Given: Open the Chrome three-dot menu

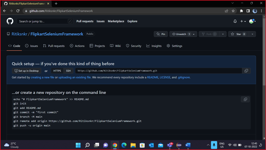Looking at the screenshot, I should click(261, 11).
